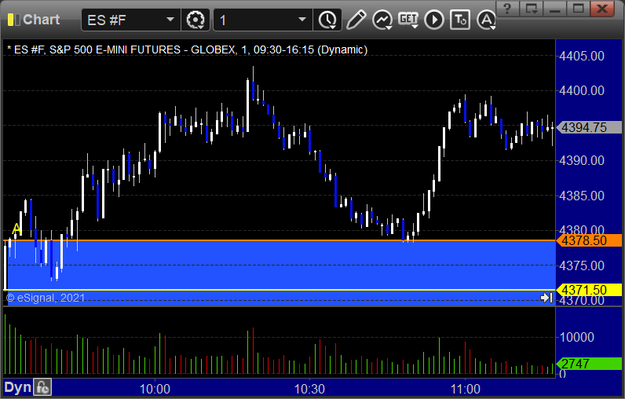Viewport: 625px width, 399px height.
Task: Click the replay play button
Action: [433, 20]
